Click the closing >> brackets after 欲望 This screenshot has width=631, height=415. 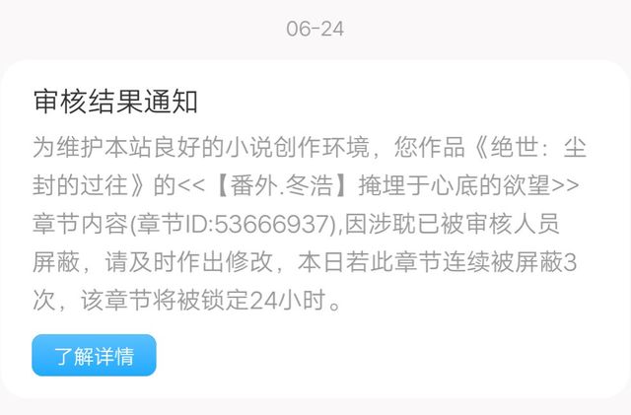(565, 186)
